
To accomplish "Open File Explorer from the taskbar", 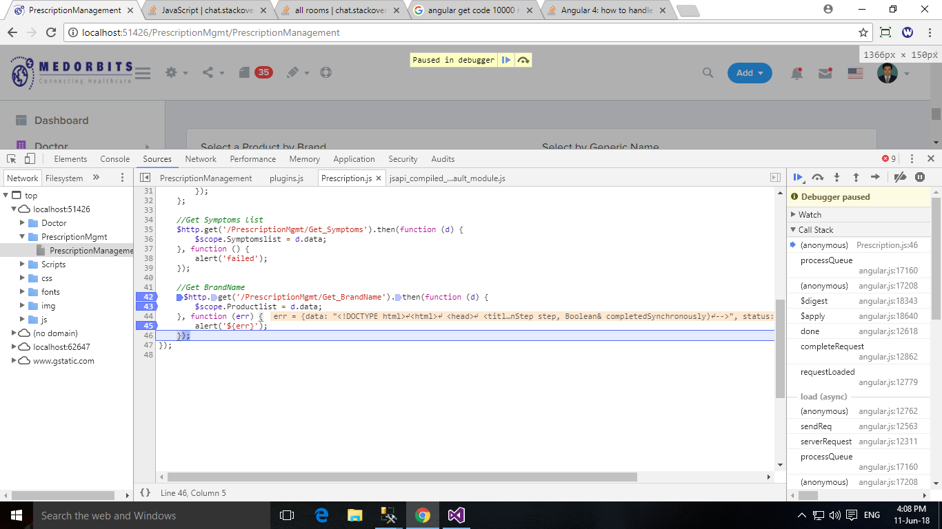I will [354, 515].
